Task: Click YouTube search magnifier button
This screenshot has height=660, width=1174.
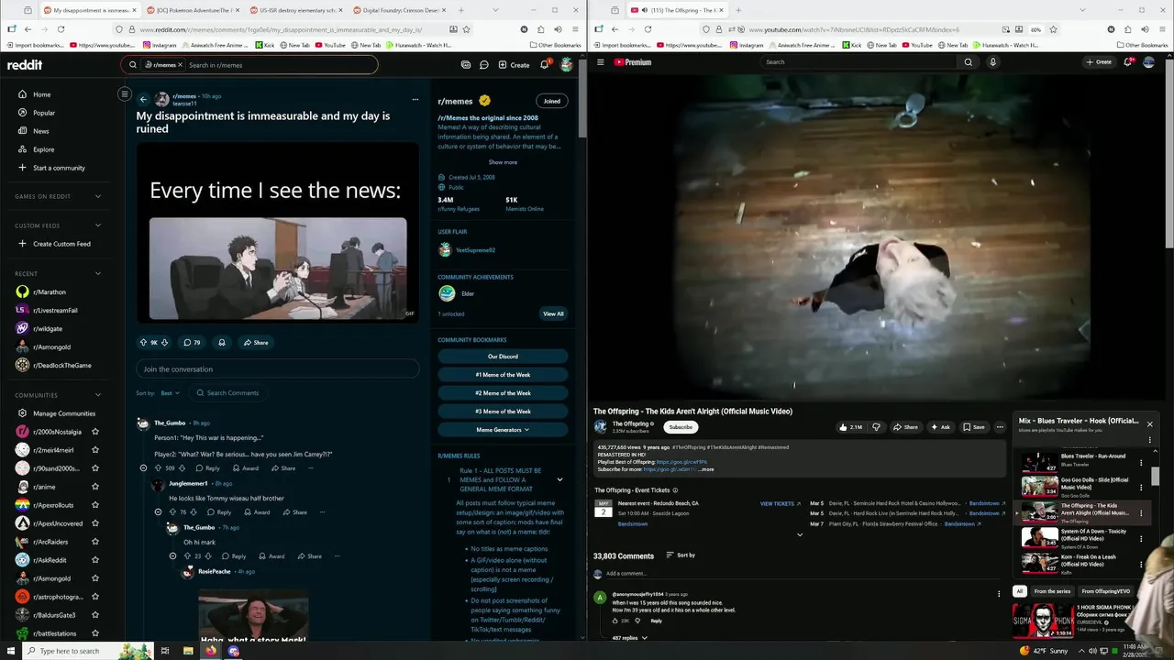Action: click(968, 62)
